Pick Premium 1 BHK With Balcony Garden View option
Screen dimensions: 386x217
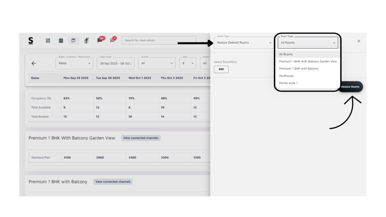(308, 61)
